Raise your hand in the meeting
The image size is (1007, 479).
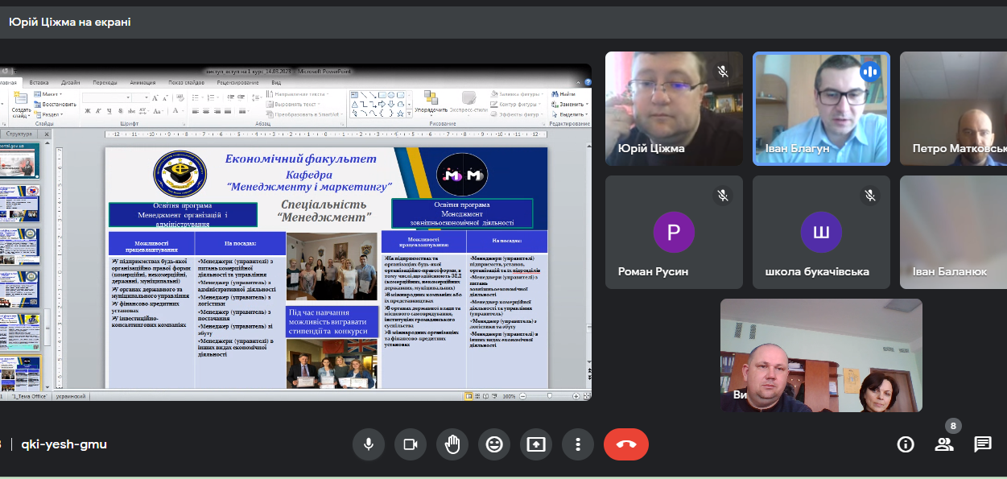pos(452,444)
